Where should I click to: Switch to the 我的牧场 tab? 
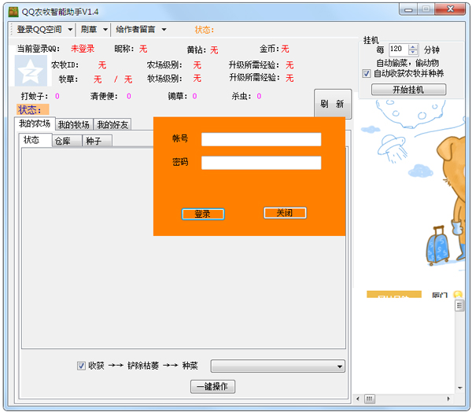(x=73, y=125)
